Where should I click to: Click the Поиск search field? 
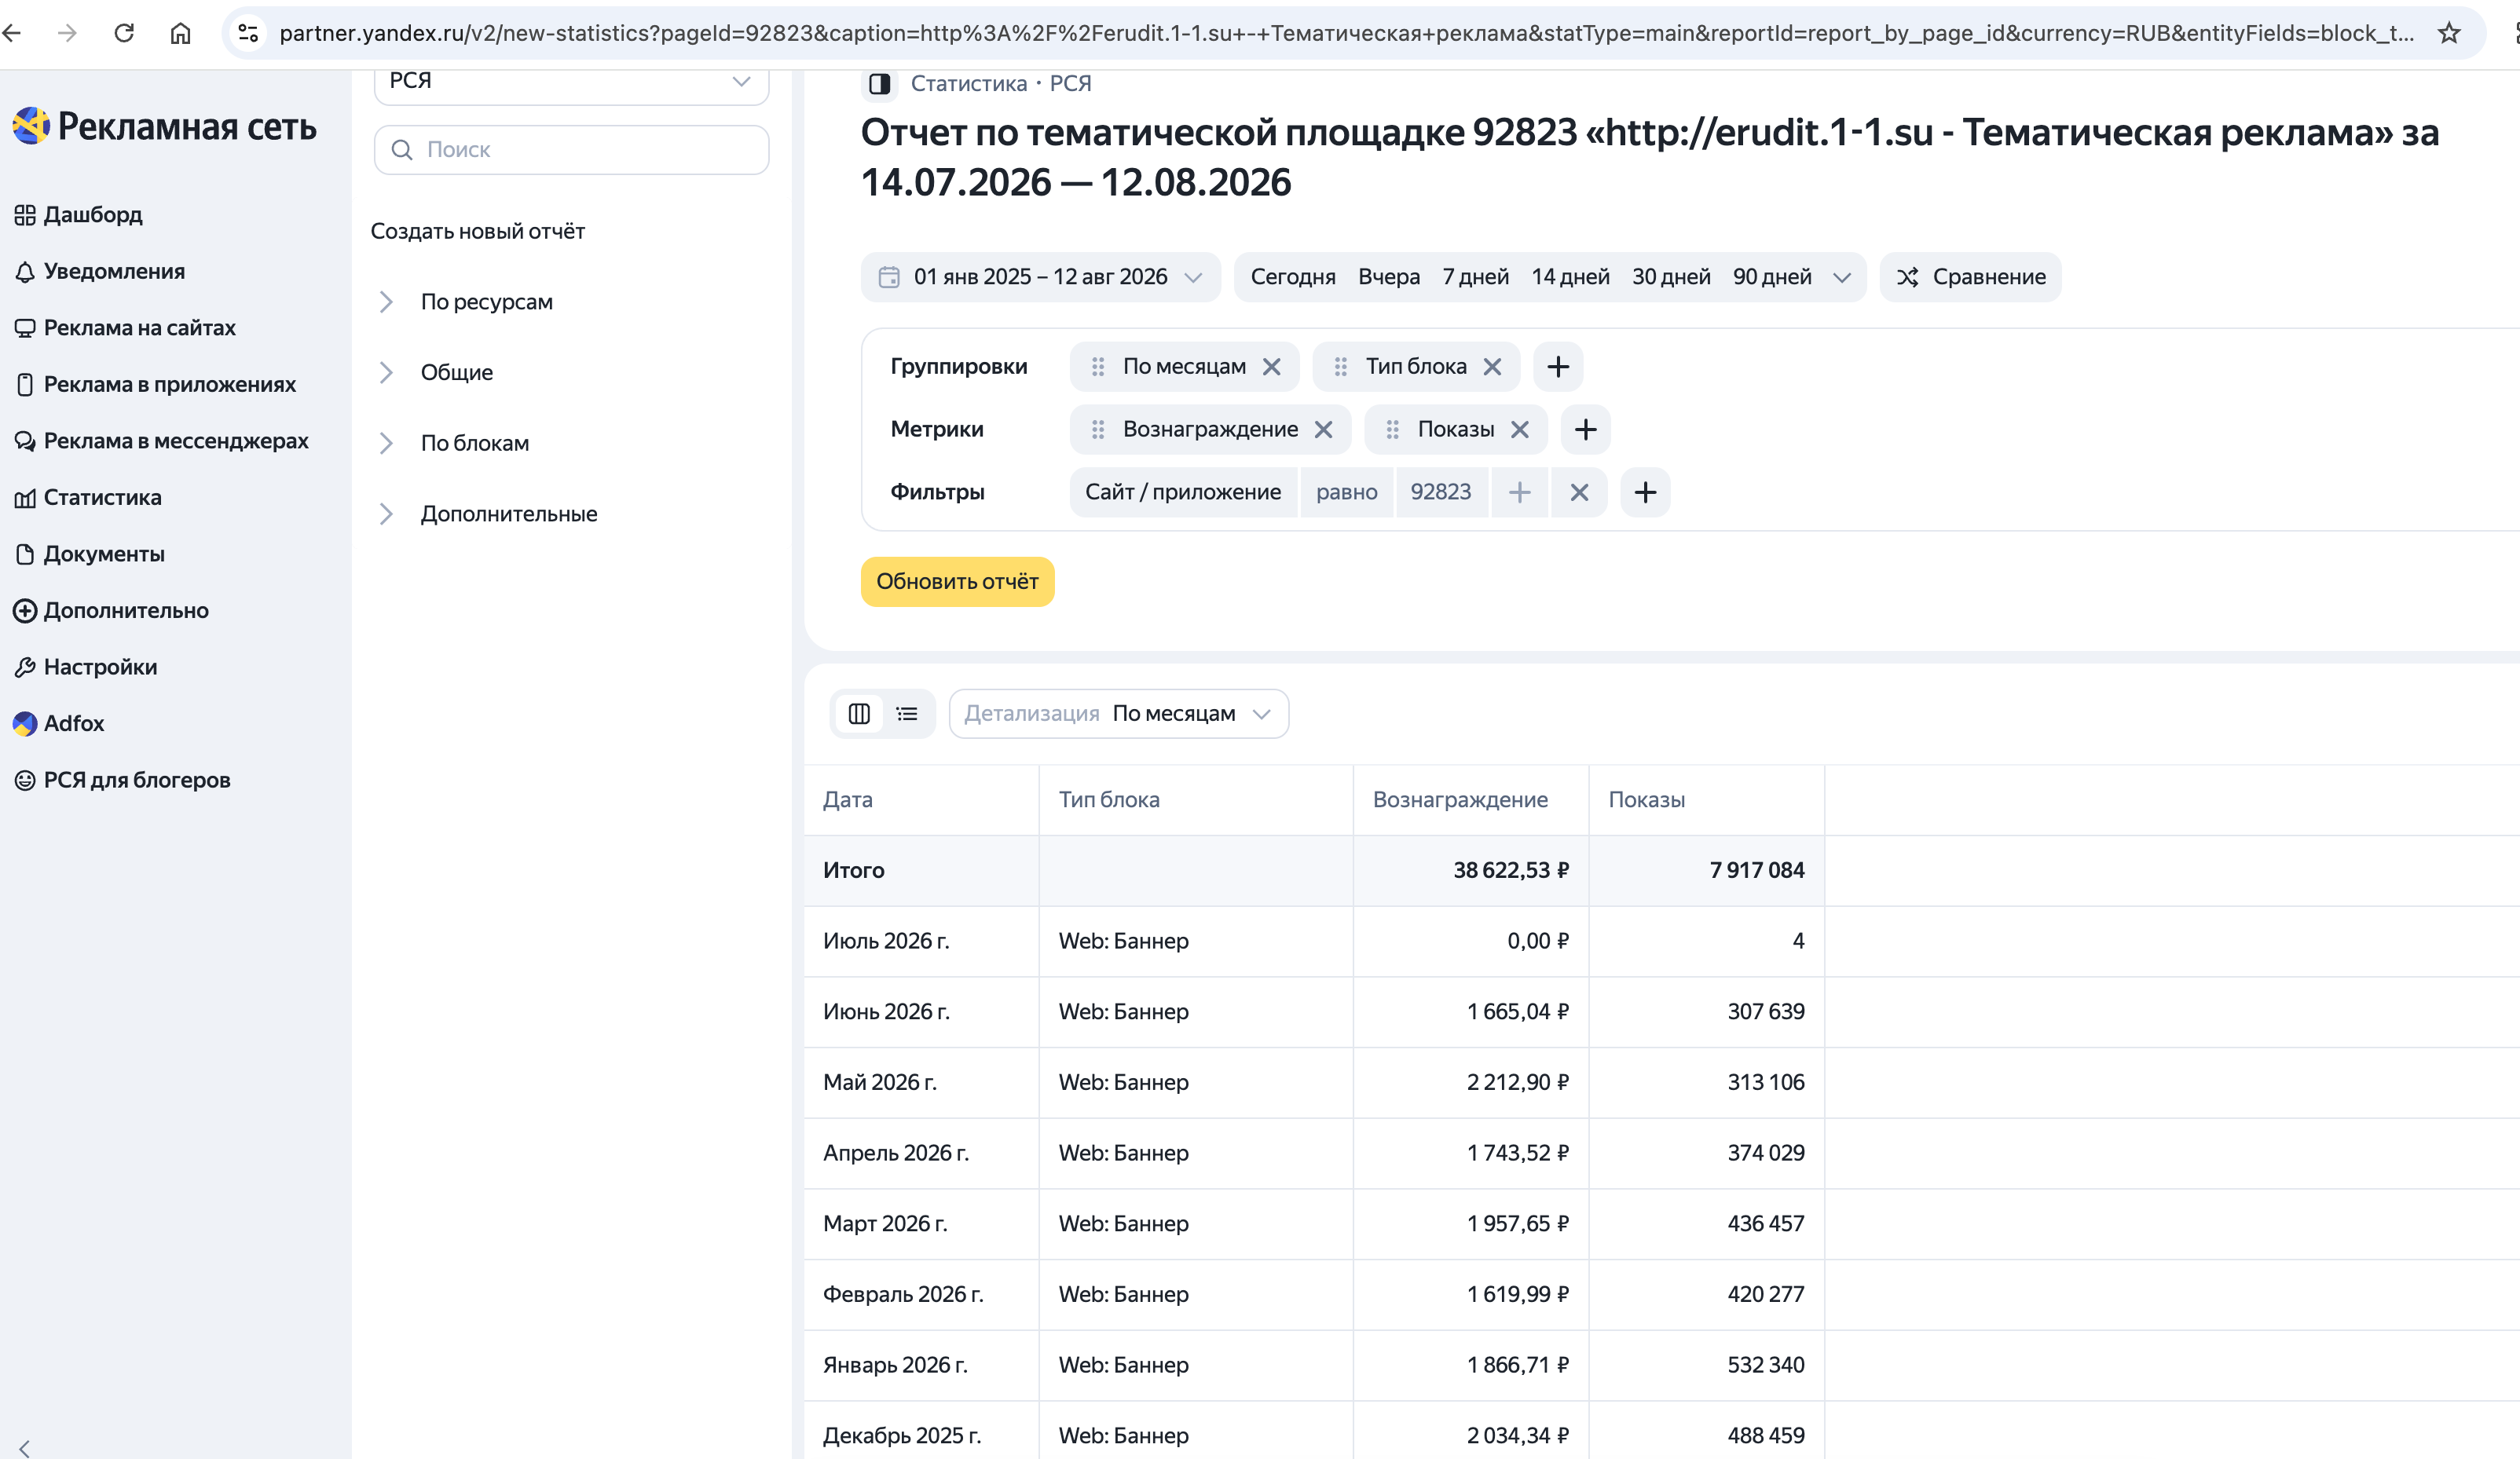pos(571,150)
